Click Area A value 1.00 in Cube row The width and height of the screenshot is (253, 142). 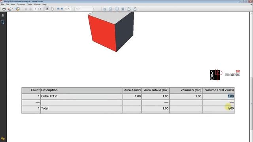click(138, 96)
